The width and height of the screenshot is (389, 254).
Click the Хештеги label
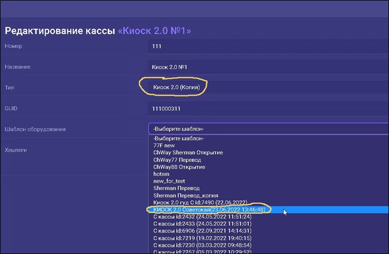pos(16,150)
